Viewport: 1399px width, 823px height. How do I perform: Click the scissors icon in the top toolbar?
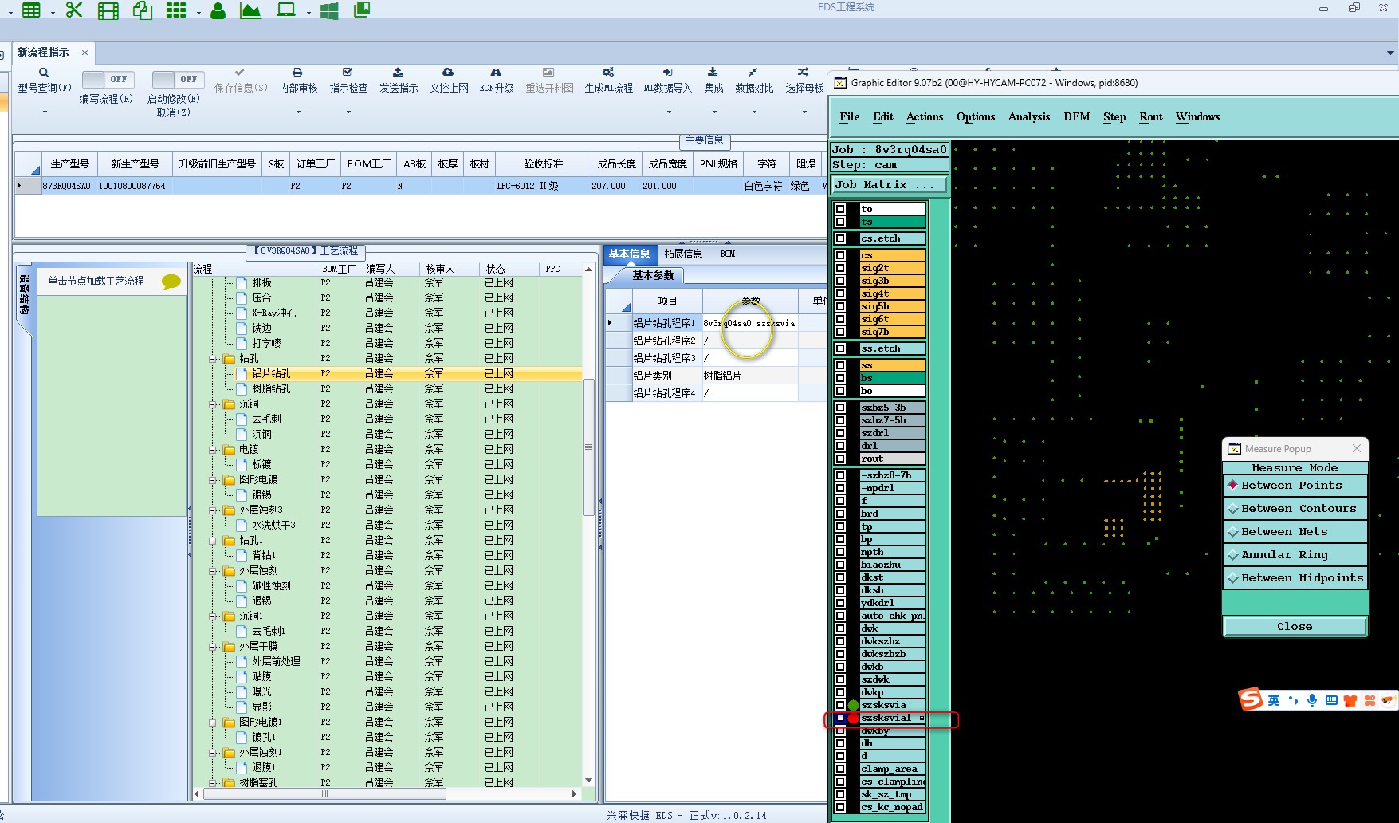[x=74, y=10]
